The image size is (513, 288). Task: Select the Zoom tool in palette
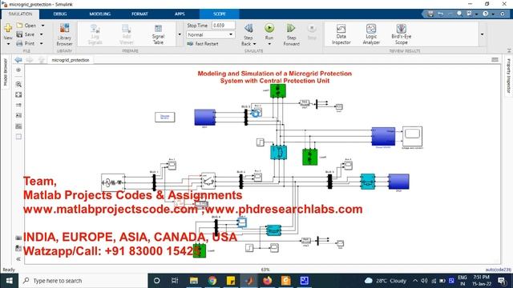pyautogui.click(x=18, y=84)
